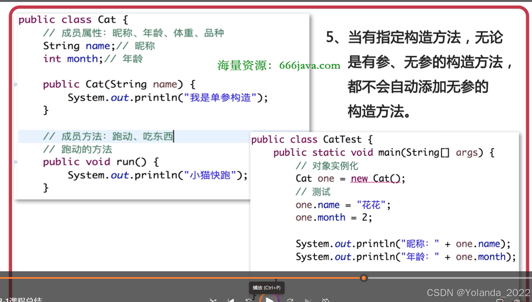Click the main method declaration line

click(384, 152)
